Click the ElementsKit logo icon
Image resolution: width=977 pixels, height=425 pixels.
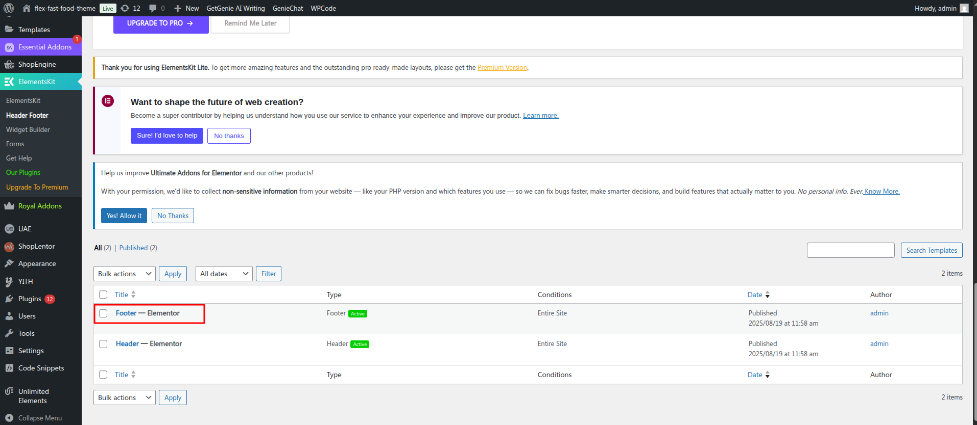click(9, 82)
